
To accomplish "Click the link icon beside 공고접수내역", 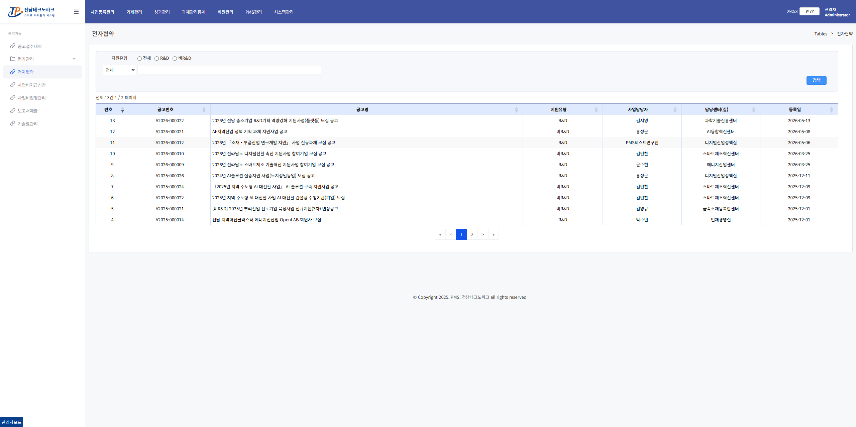I will point(13,46).
